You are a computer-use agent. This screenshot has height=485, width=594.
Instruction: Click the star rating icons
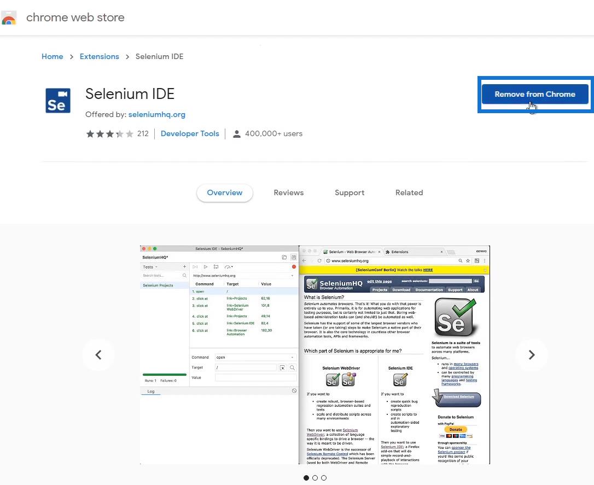[x=109, y=133]
